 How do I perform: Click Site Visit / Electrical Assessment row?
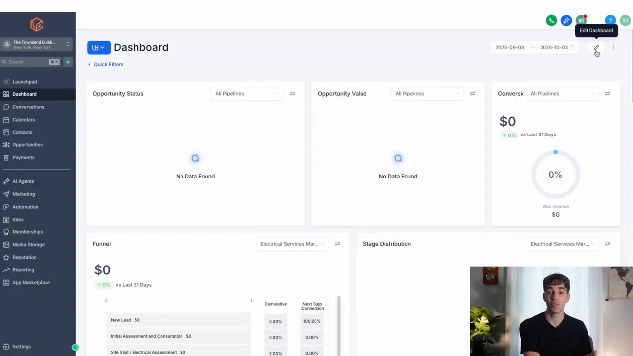click(179, 352)
